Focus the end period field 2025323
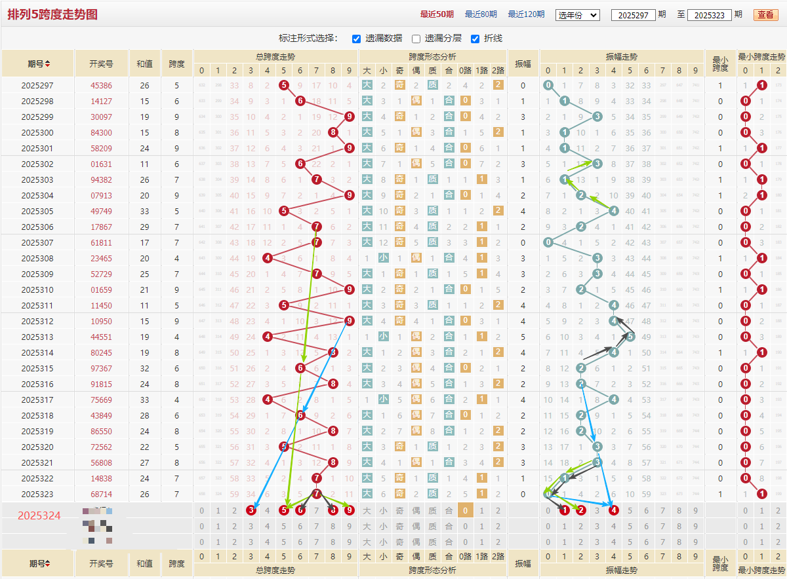The height and width of the screenshot is (579, 787). click(x=709, y=14)
